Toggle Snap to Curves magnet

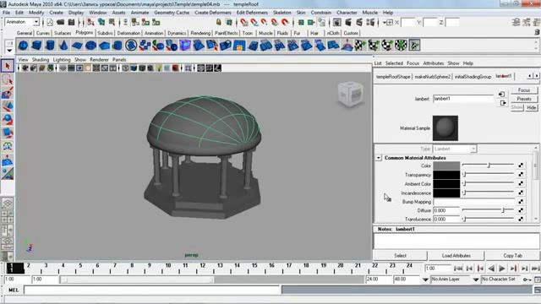254,23
